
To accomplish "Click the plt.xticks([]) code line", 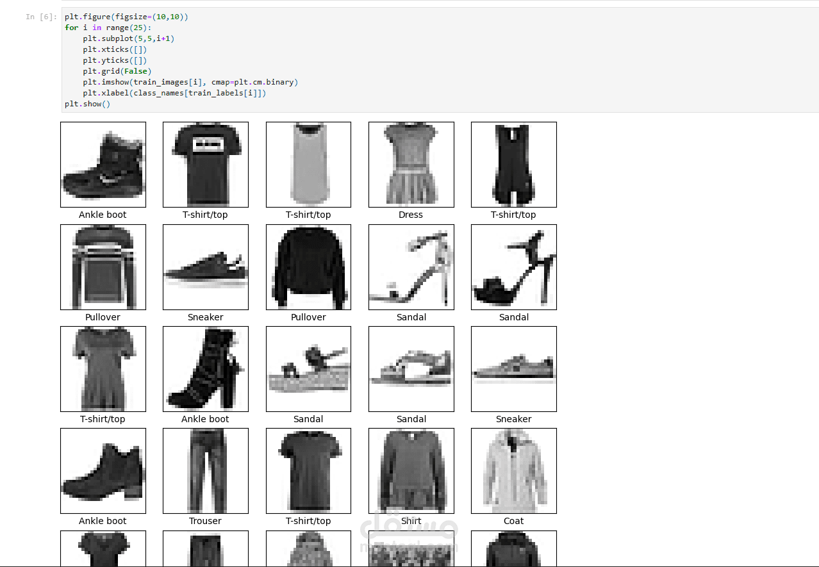I will tap(115, 49).
